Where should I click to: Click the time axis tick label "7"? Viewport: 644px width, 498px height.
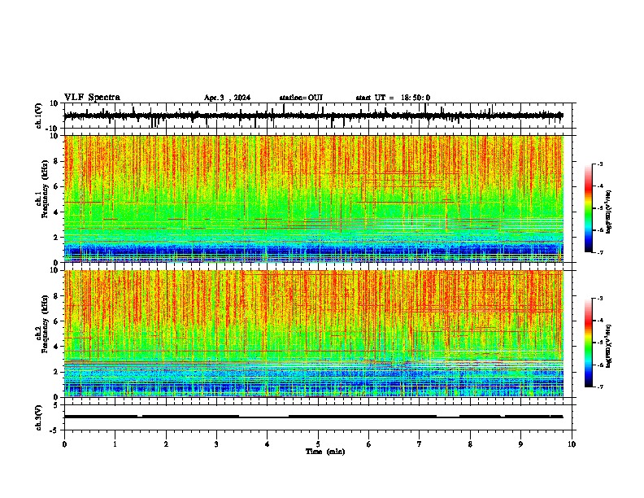(420, 444)
